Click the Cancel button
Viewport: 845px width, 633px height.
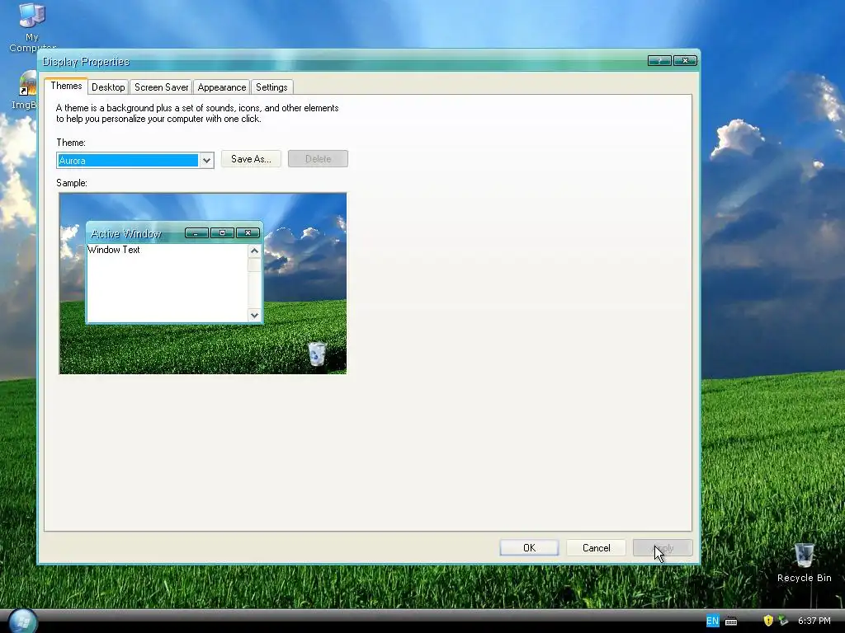(596, 548)
